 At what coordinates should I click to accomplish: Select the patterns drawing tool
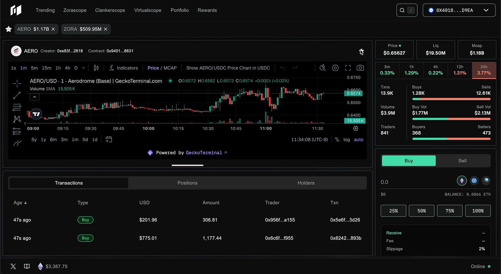point(17,119)
